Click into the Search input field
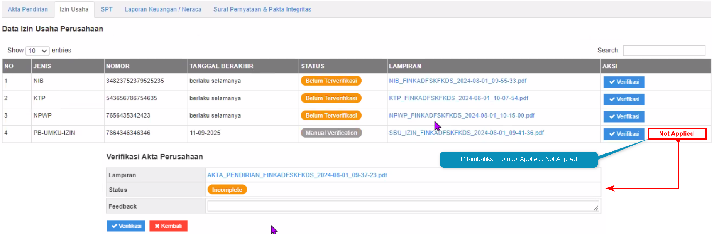 pyautogui.click(x=664, y=51)
